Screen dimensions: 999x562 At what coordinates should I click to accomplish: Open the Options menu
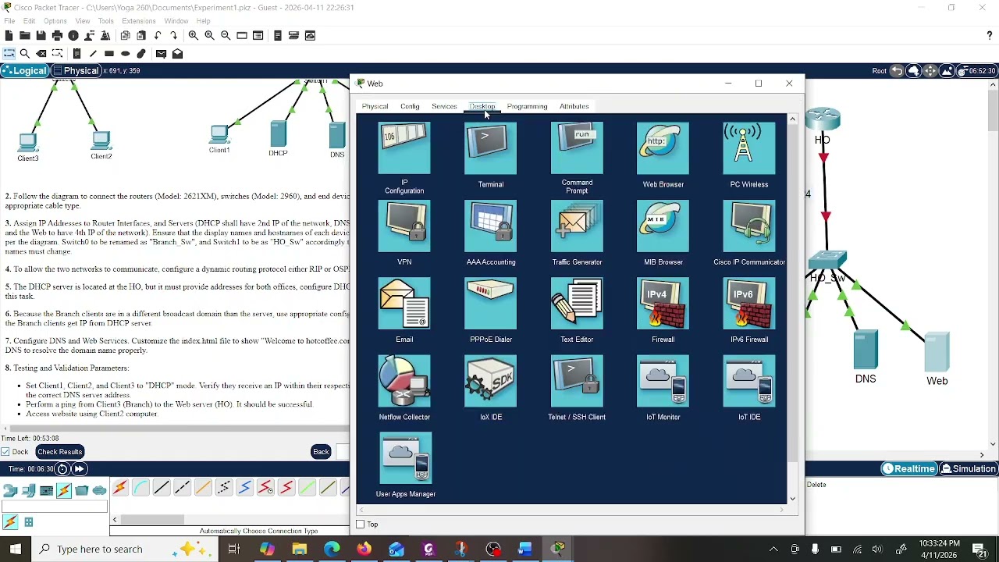coord(55,21)
